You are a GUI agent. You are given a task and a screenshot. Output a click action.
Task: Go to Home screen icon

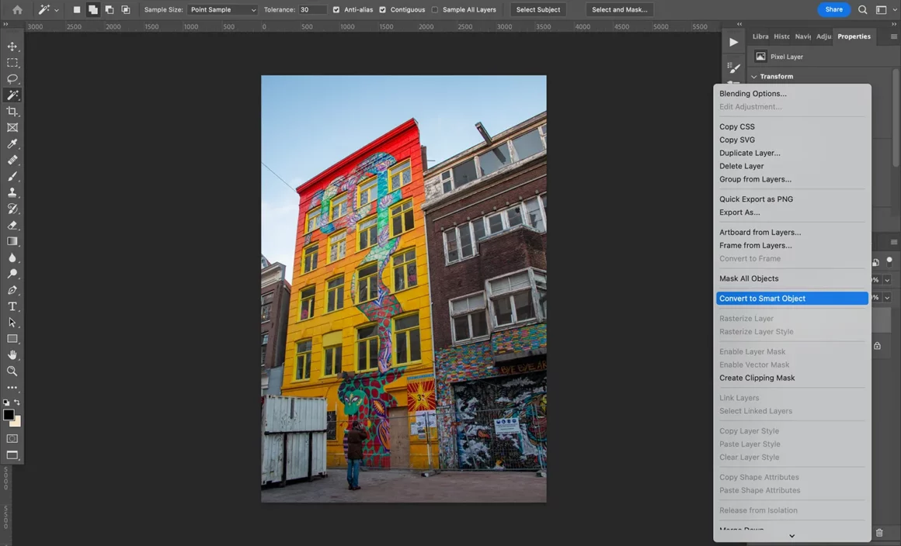[x=17, y=10]
